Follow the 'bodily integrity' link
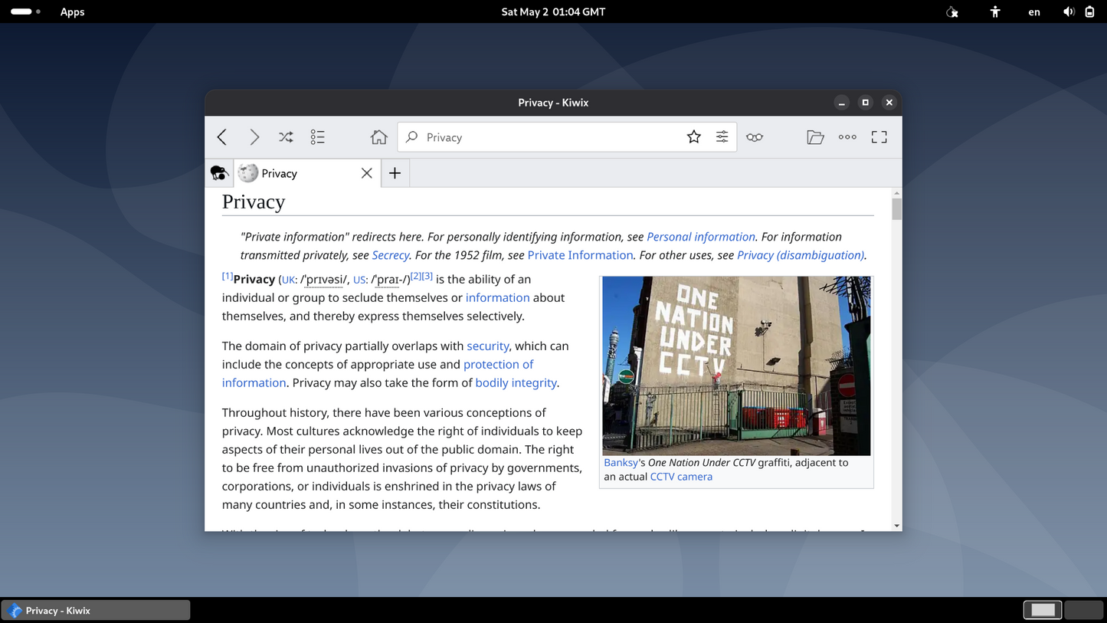 click(x=516, y=382)
